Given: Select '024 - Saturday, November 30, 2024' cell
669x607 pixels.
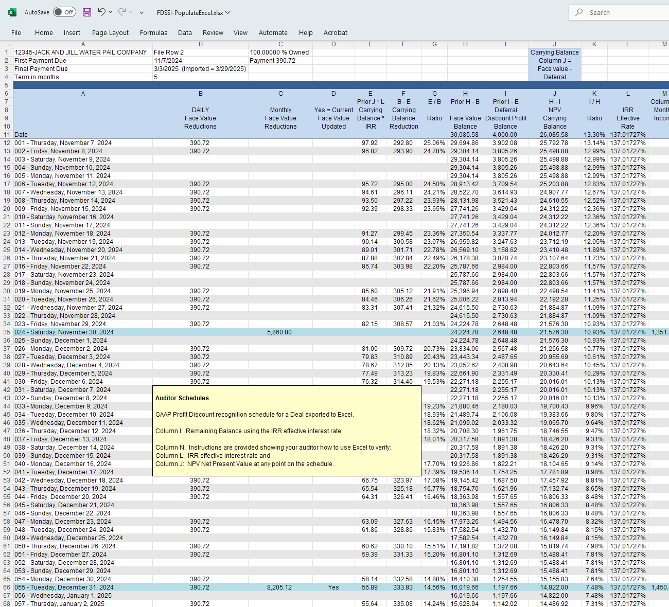Looking at the screenshot, I should (83, 332).
